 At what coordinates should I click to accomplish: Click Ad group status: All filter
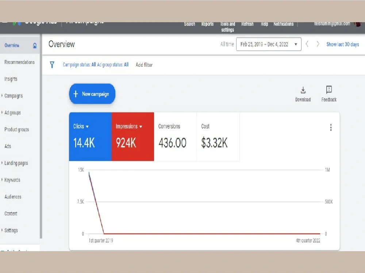[x=113, y=65]
